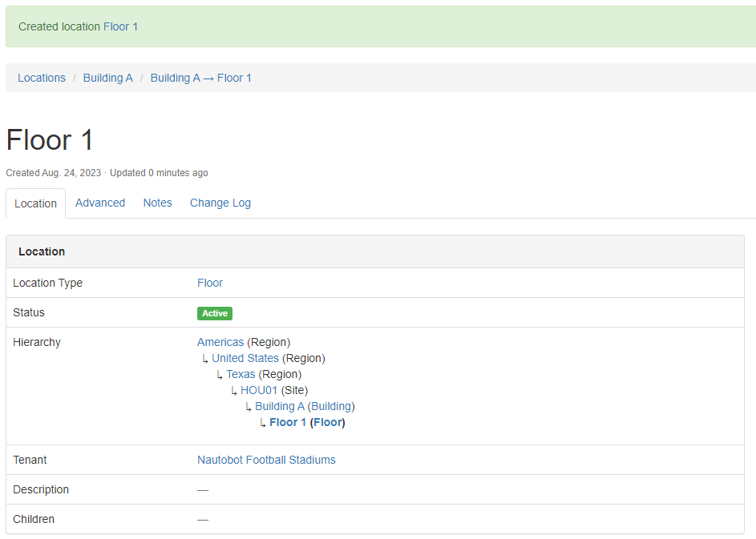The image size is (756, 539).
Task: Open the Floor link in the Location Type row
Action: tap(210, 283)
